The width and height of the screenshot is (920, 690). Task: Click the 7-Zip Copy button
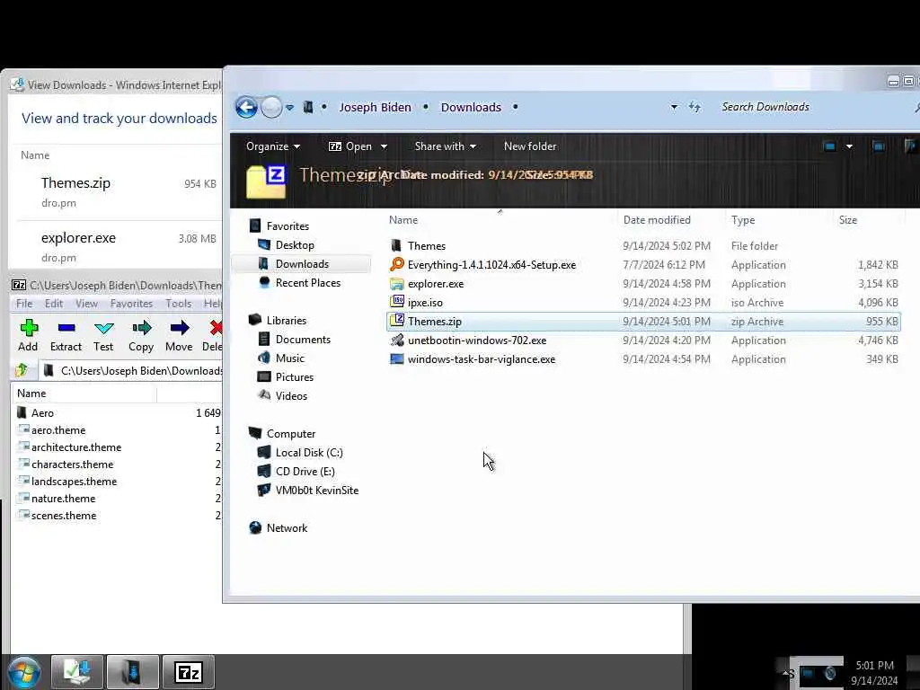[141, 336]
